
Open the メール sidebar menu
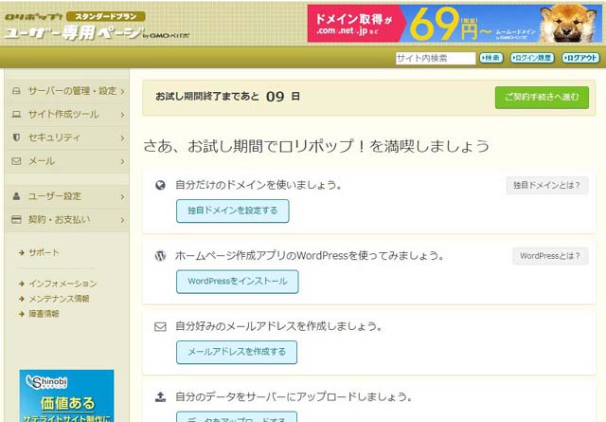coord(68,161)
